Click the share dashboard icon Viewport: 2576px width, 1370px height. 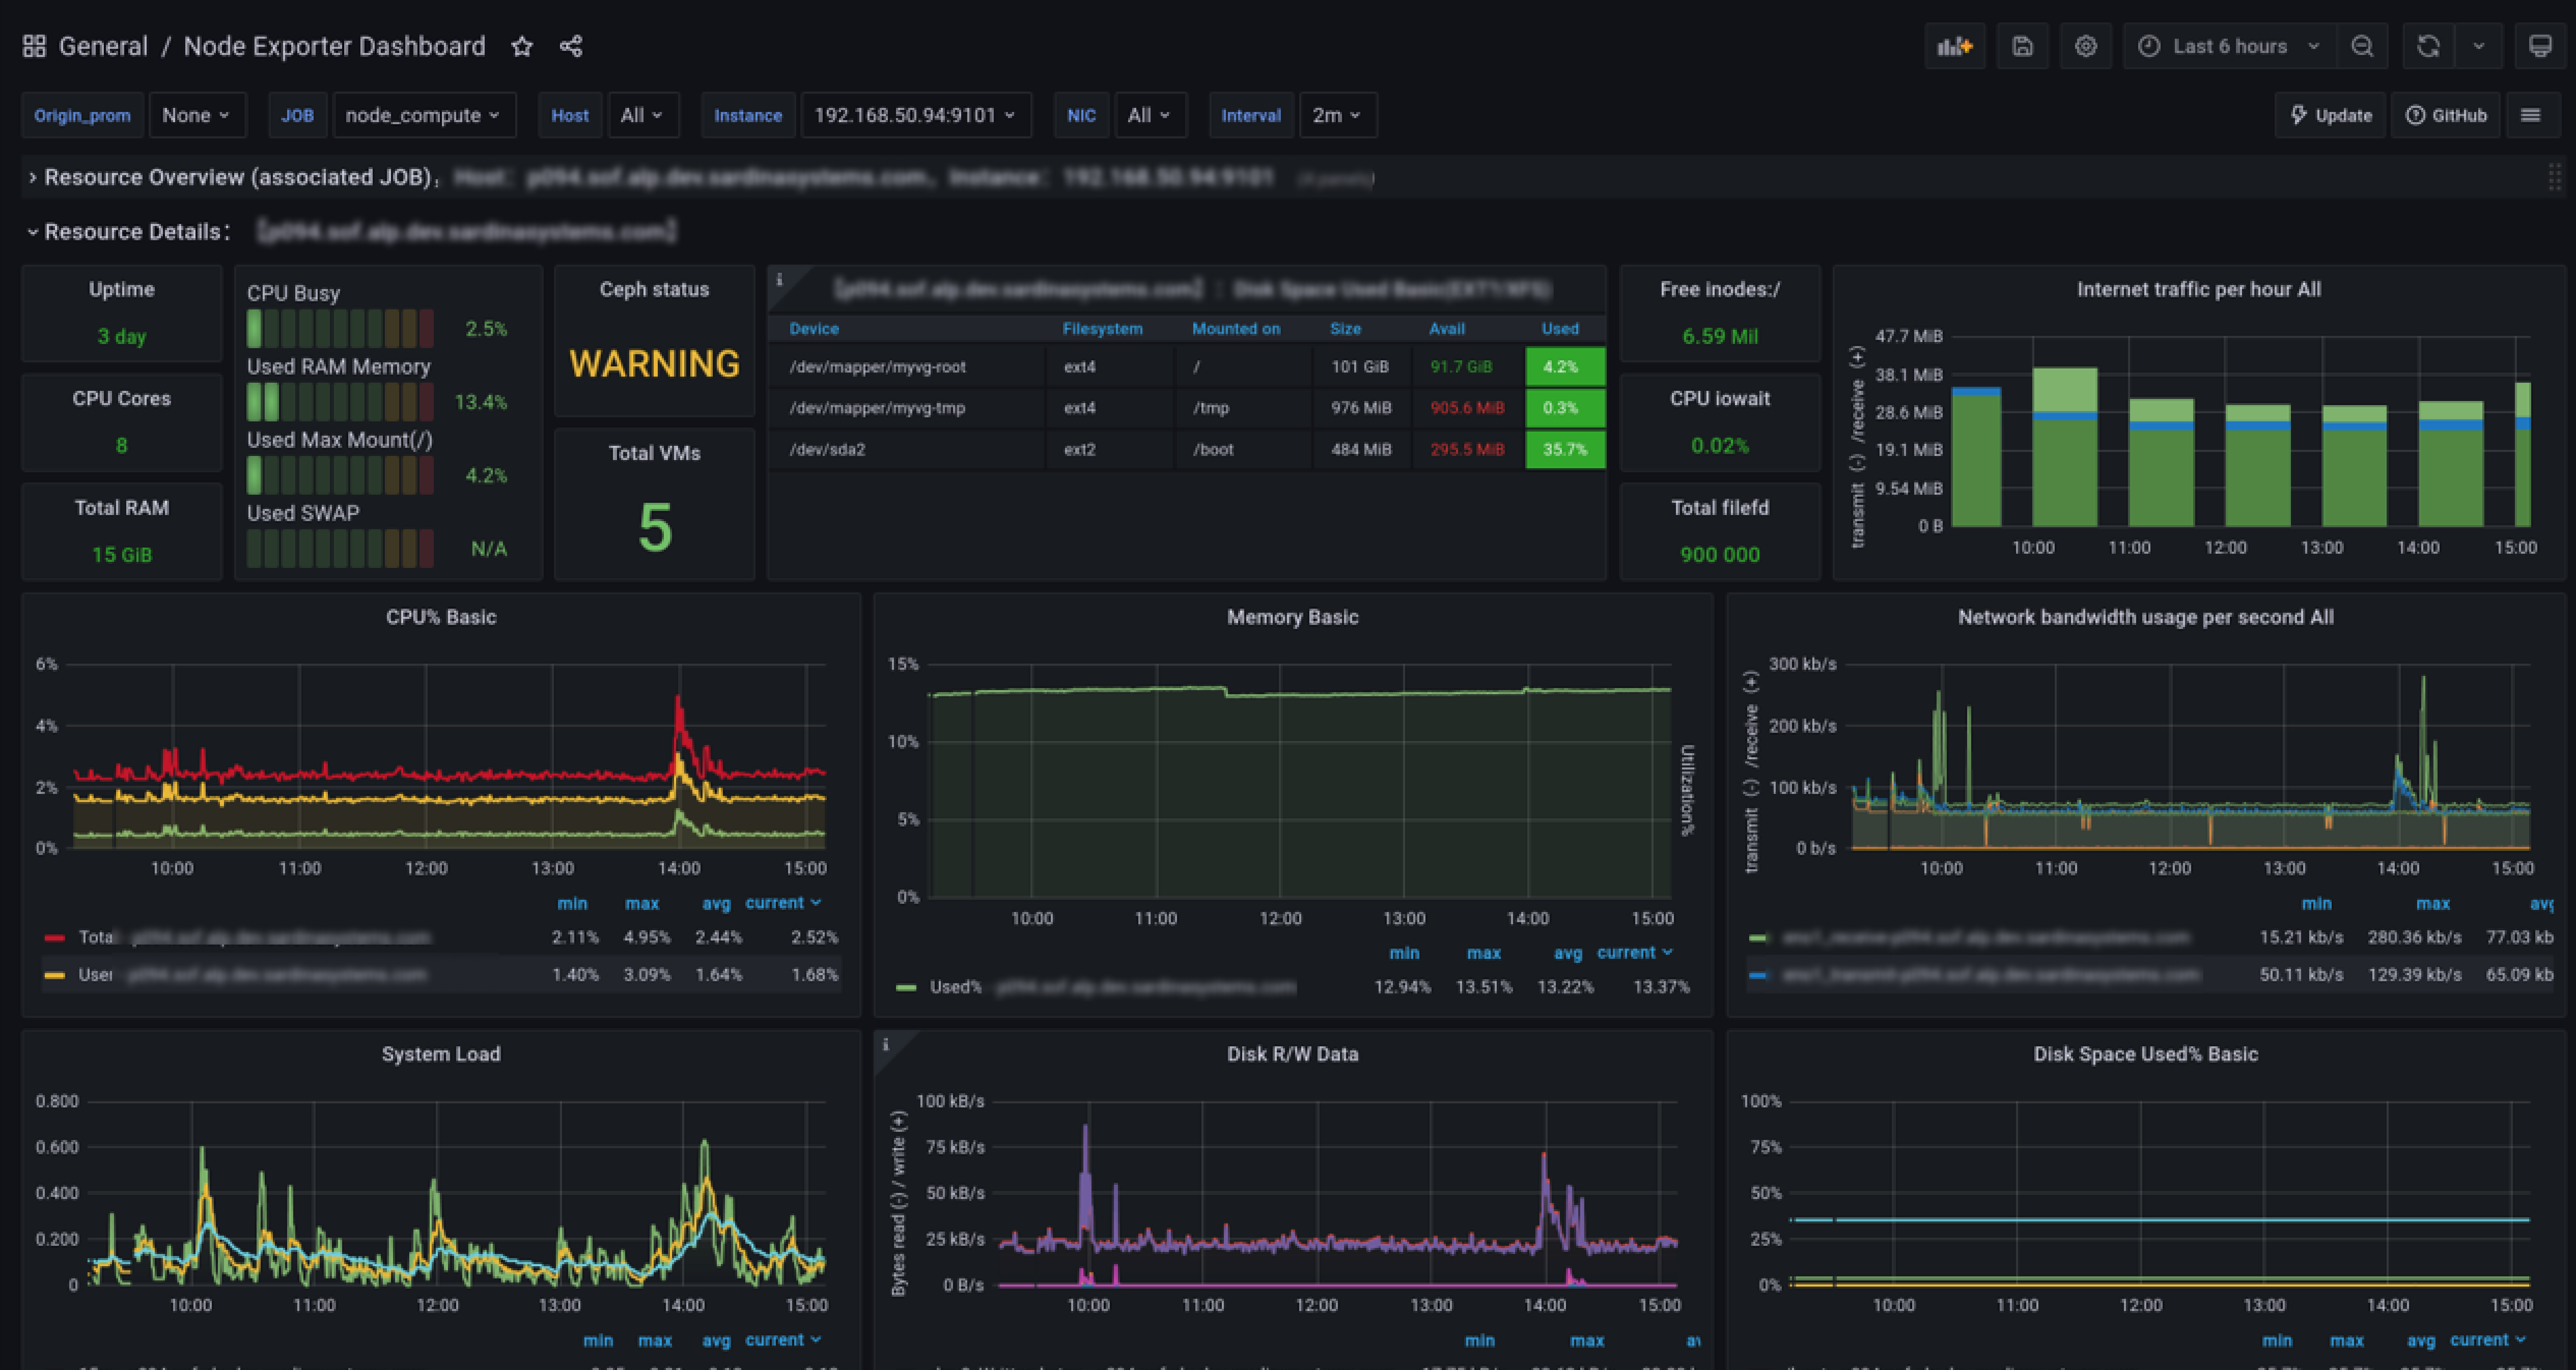click(571, 46)
